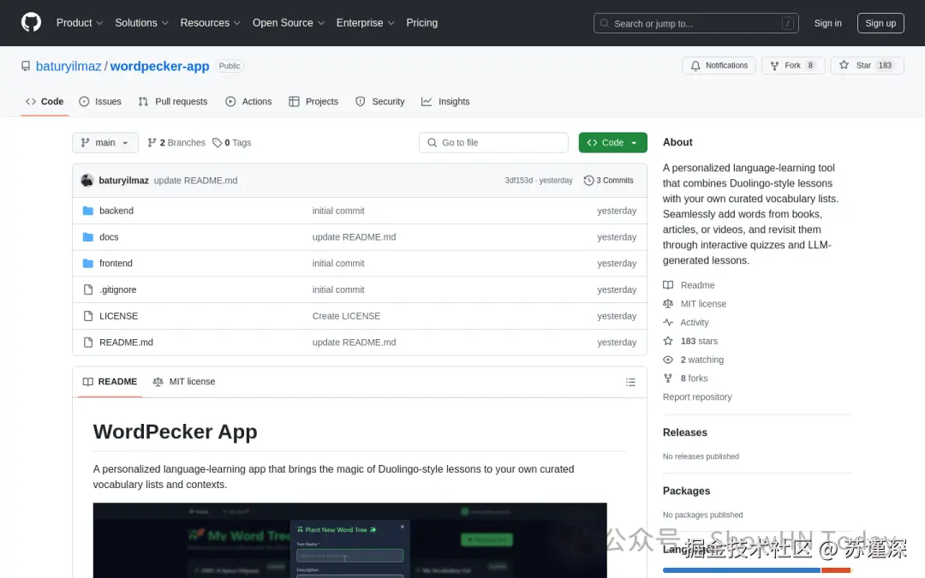Click the Notifications bell icon

pos(695,65)
